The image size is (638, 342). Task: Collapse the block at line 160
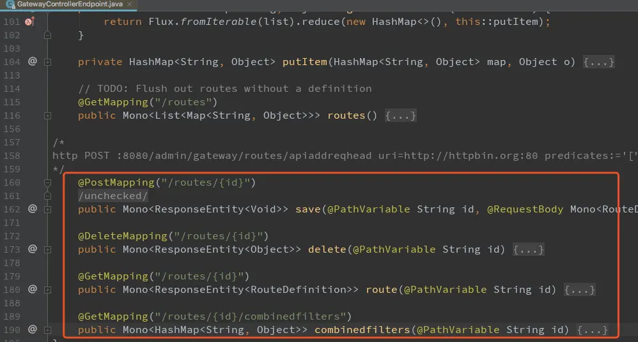47,182
